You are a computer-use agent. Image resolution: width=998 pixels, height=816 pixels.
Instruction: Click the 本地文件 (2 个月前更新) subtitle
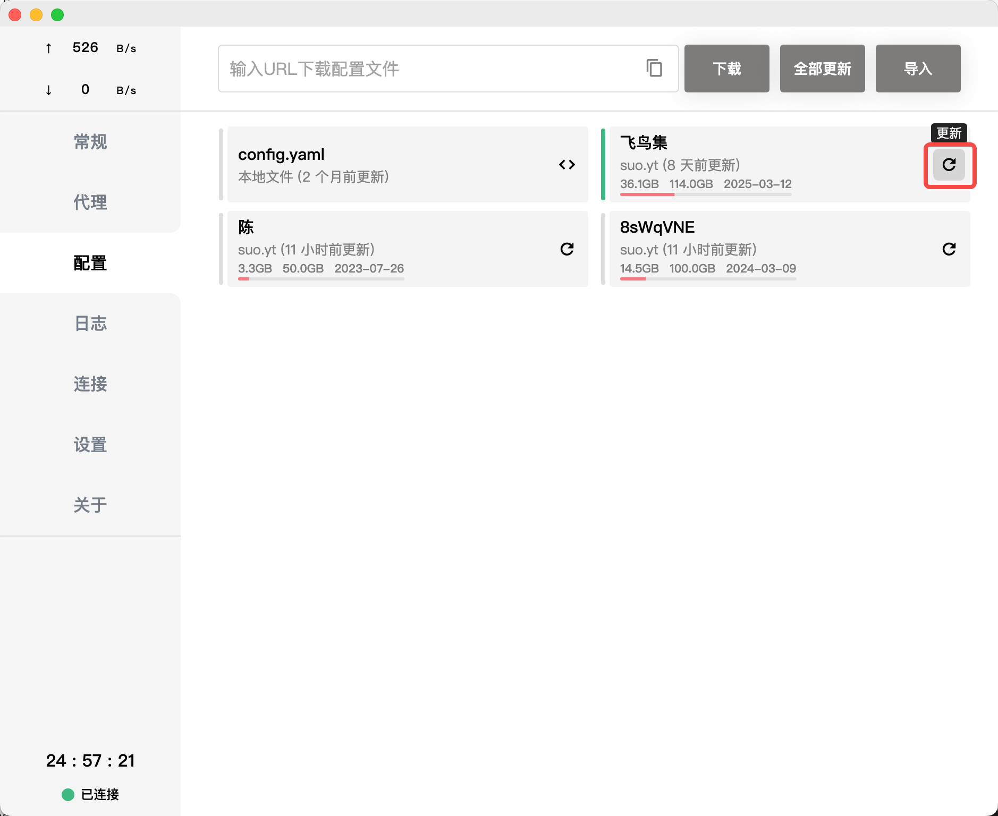pyautogui.click(x=314, y=176)
